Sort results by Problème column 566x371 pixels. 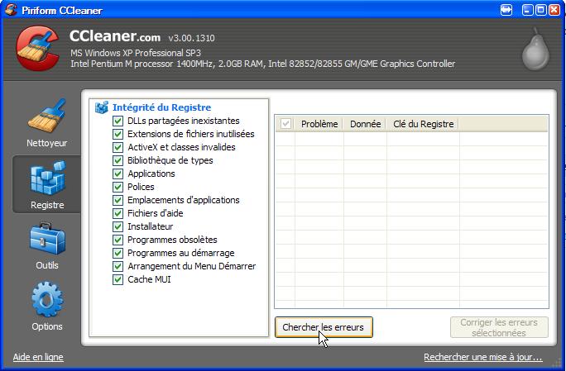coord(319,124)
